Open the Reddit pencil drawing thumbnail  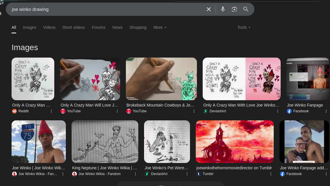33,79
